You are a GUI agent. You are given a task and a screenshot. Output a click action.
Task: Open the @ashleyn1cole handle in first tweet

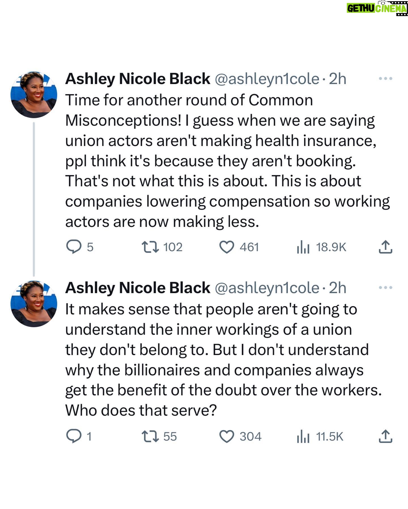[267, 79]
